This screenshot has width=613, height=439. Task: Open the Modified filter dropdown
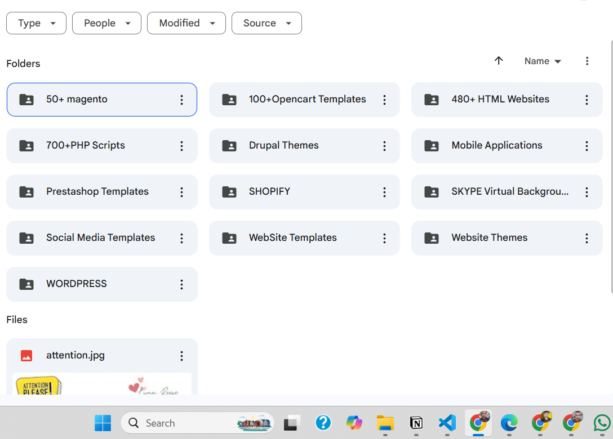tap(186, 23)
